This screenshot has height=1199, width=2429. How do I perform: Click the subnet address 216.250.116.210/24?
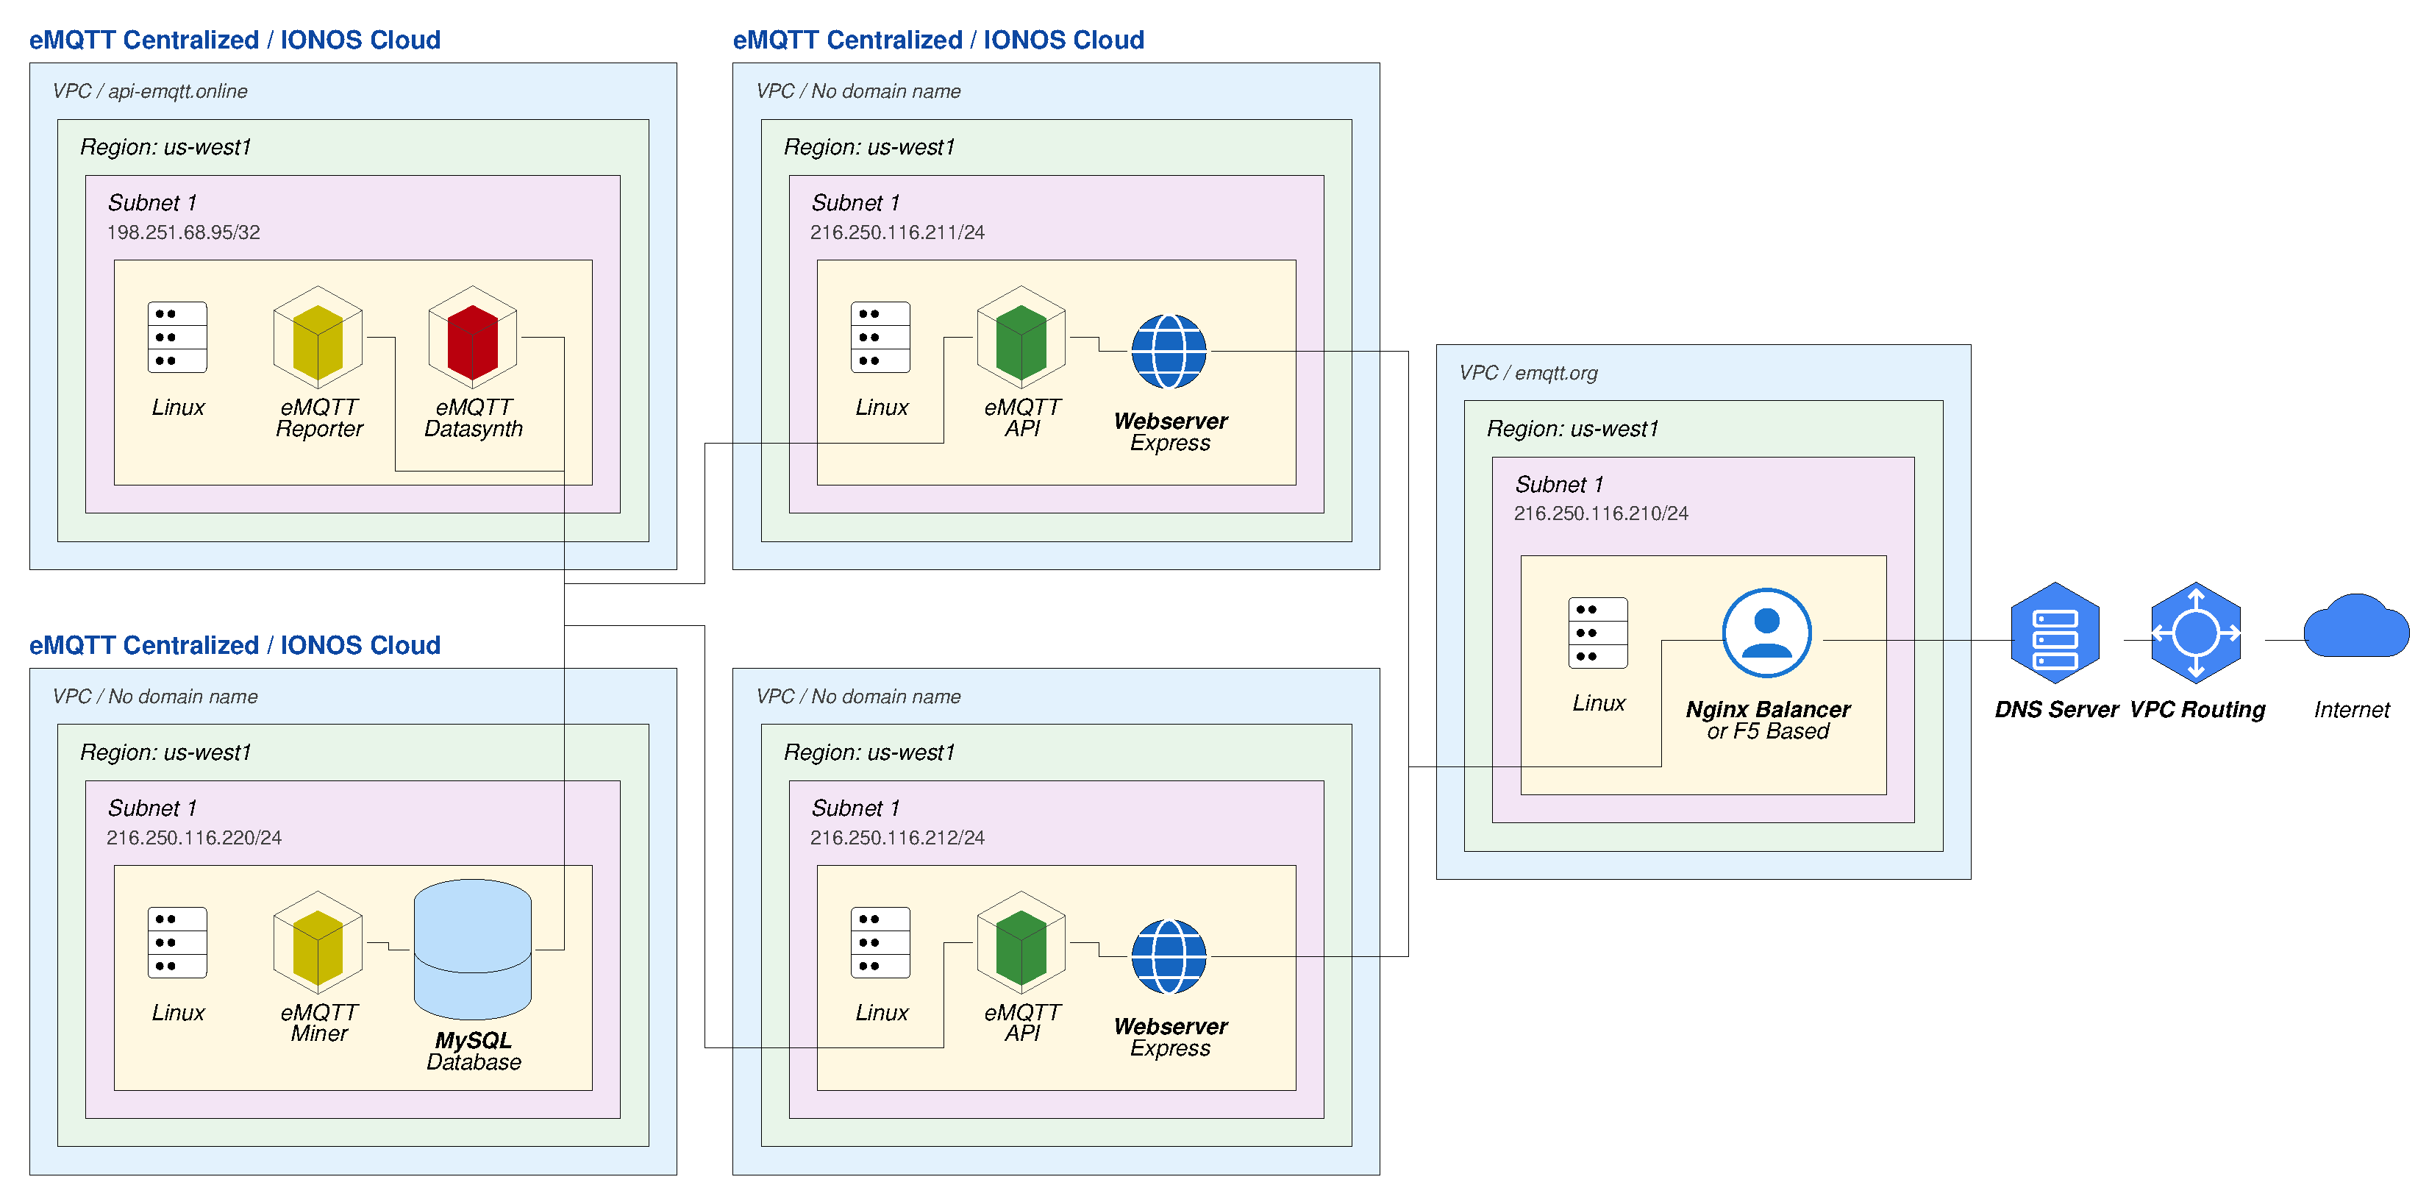1601,513
